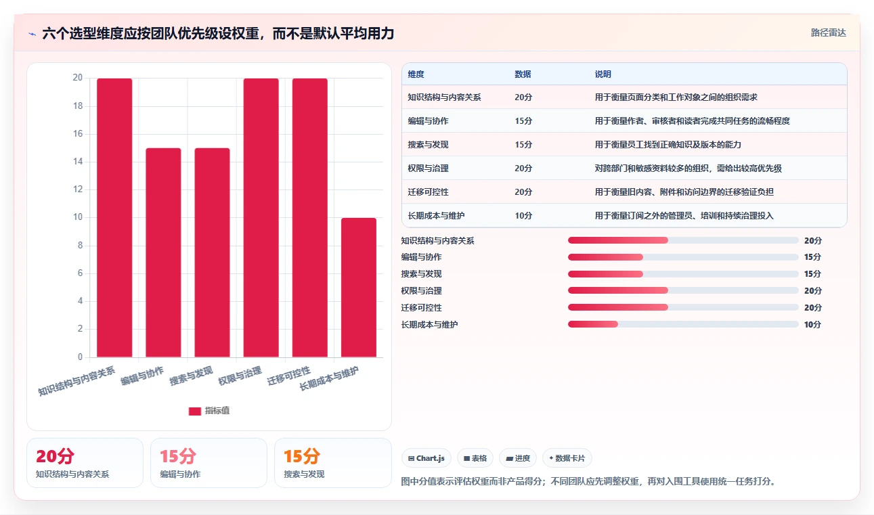
Task: Click x-axis label 迁移可控性 under chart
Action: (x=288, y=376)
